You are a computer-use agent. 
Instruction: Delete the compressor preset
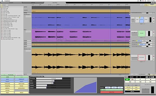(x=120, y=88)
